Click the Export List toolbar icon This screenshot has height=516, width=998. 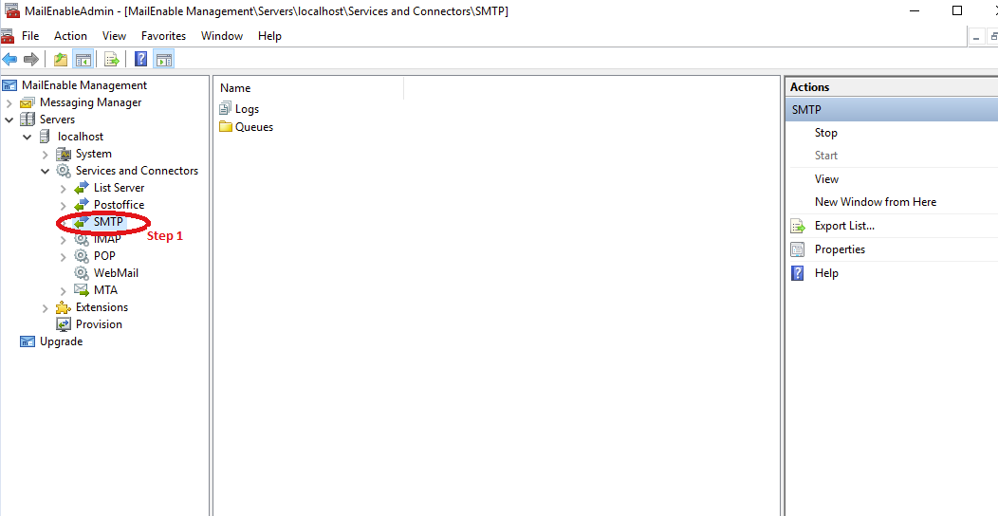[112, 60]
